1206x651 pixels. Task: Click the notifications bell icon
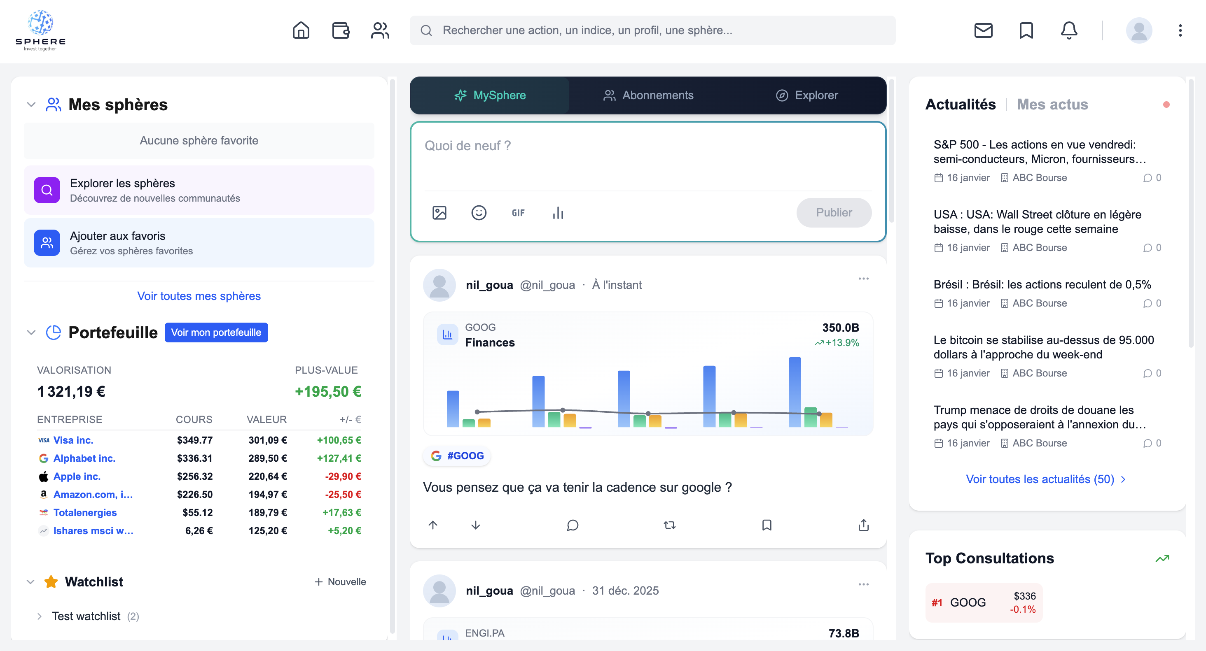[1068, 30]
